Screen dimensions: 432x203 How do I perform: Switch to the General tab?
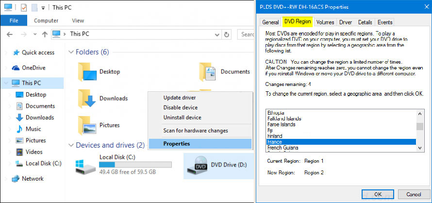pyautogui.click(x=270, y=22)
